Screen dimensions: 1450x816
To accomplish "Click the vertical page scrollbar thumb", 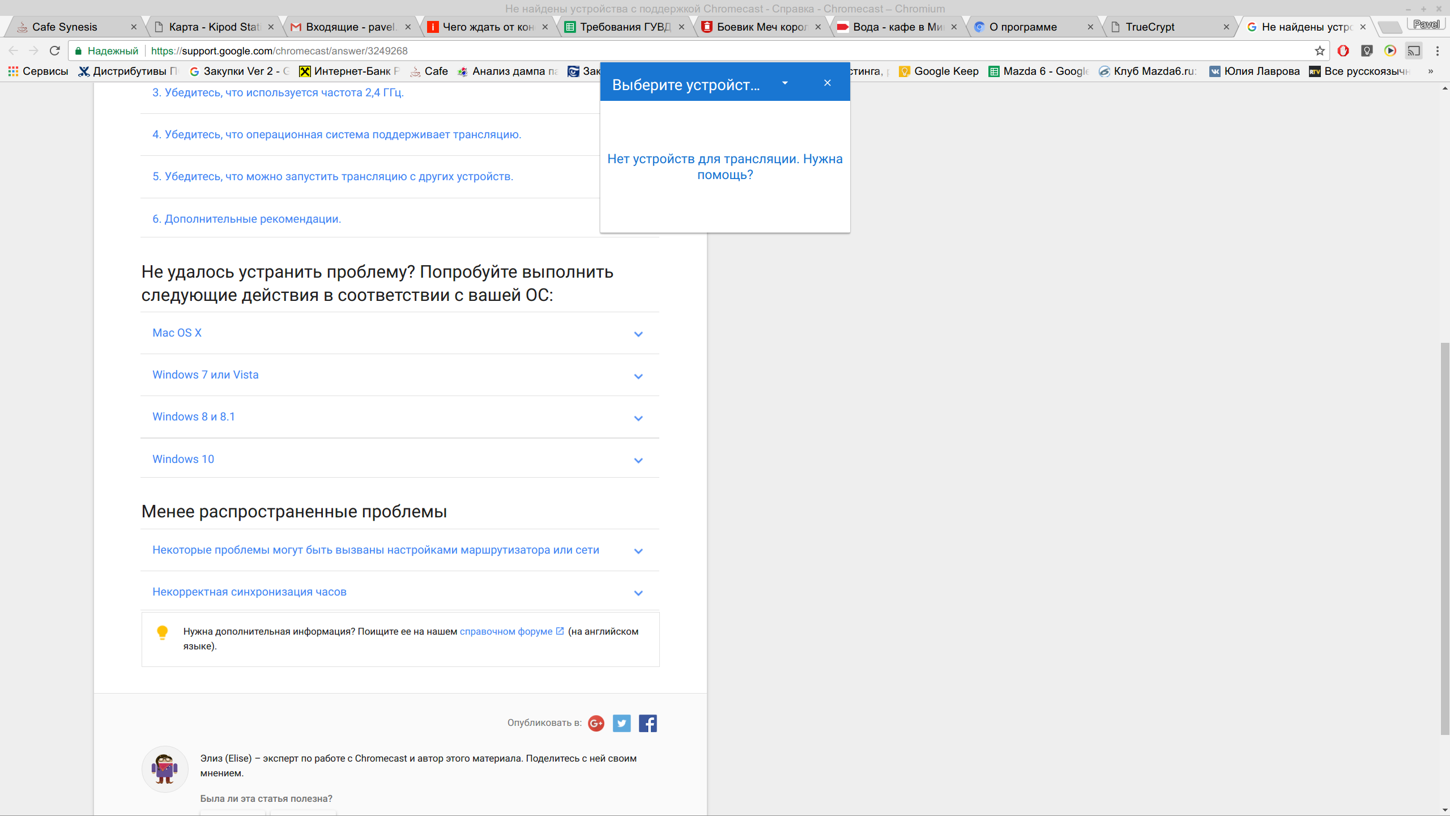I will (x=1445, y=538).
